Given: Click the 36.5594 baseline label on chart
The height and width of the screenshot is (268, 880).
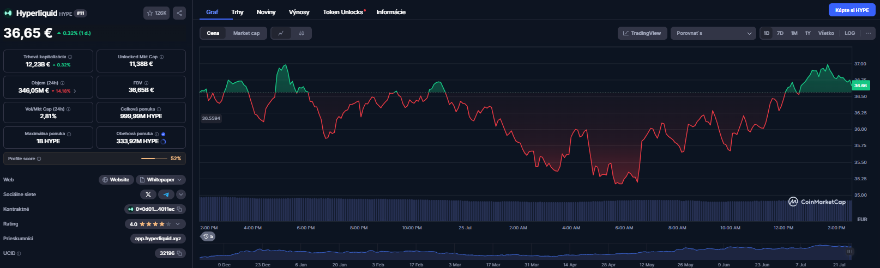Looking at the screenshot, I should pos(211,118).
